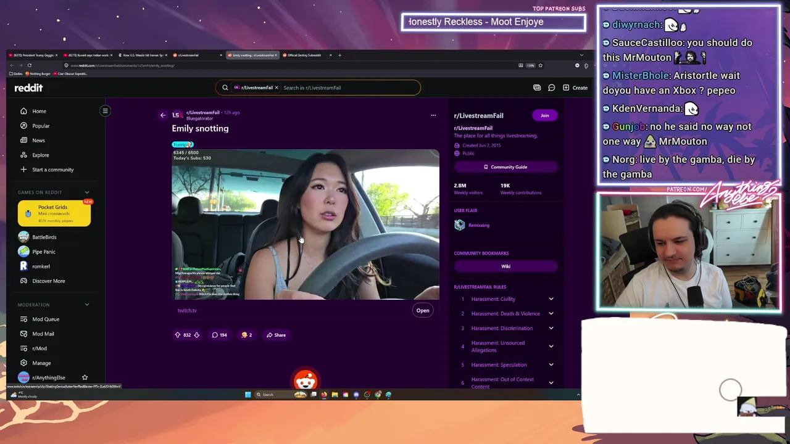790x444 pixels.
Task: Switch to Official Destiny Subreddit tab
Action: 306,55
